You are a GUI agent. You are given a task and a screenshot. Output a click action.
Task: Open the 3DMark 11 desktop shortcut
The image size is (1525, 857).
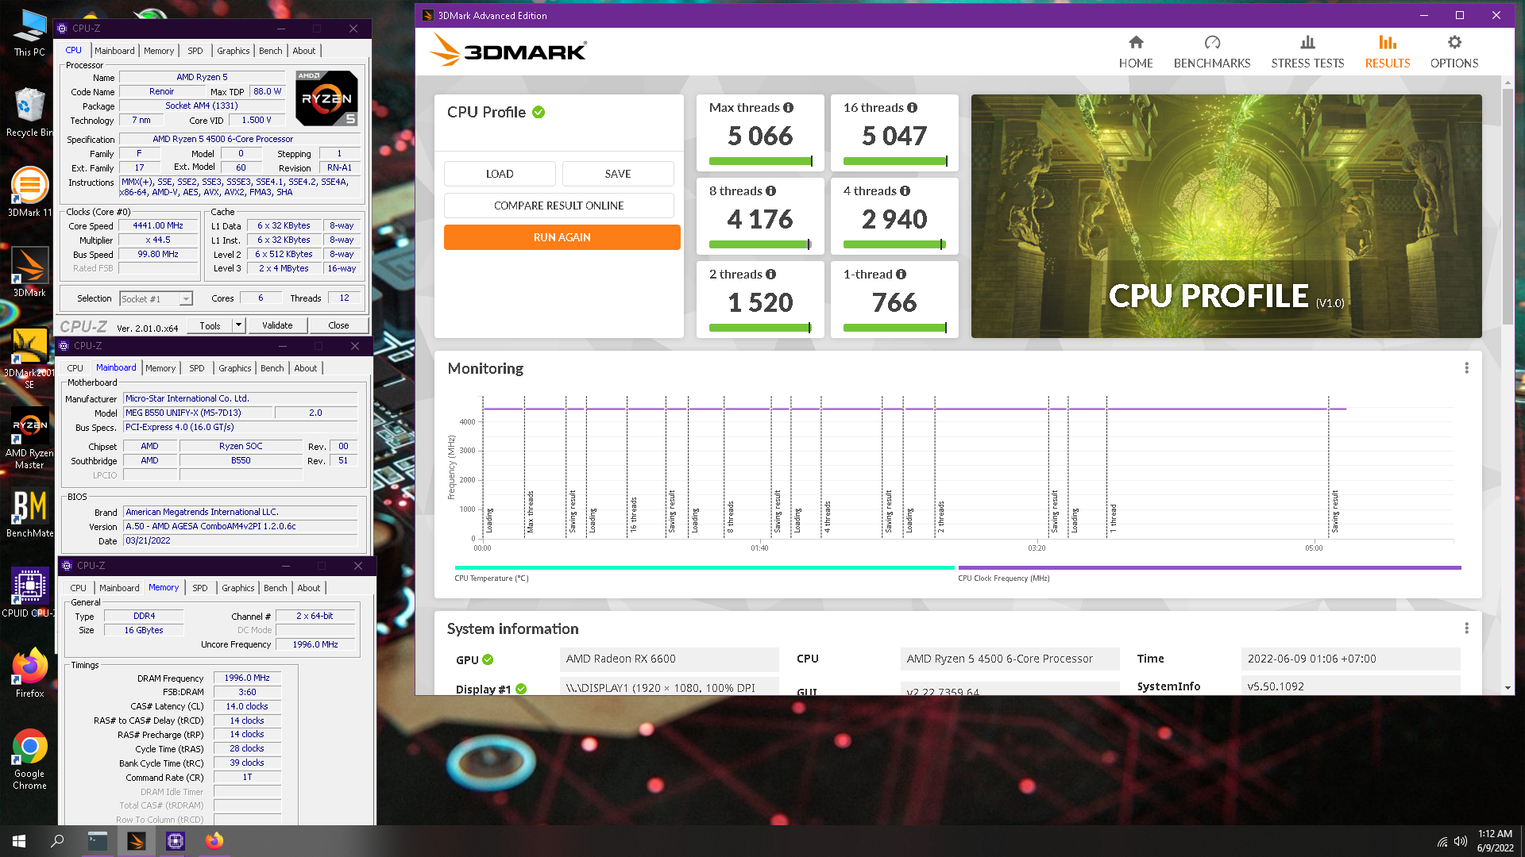(29, 192)
